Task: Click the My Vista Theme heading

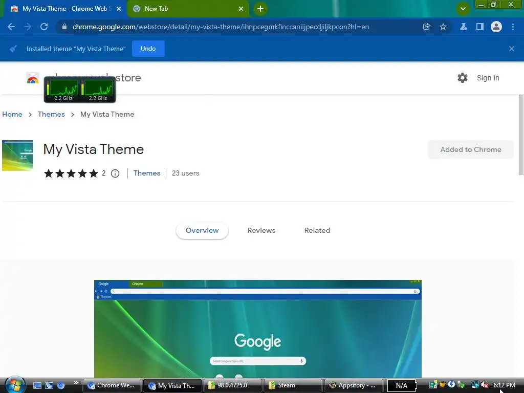Action: pyautogui.click(x=94, y=150)
